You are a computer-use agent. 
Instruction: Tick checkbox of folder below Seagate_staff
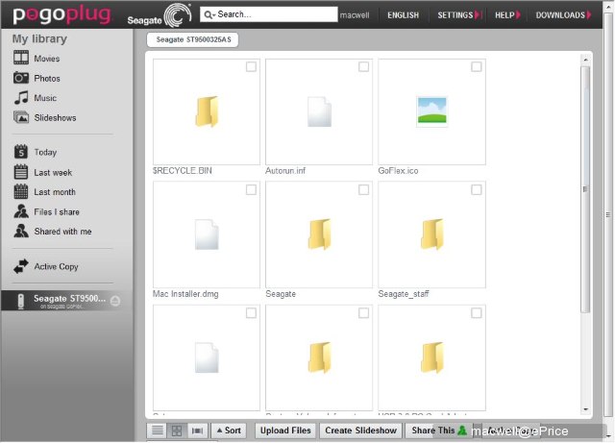[477, 313]
